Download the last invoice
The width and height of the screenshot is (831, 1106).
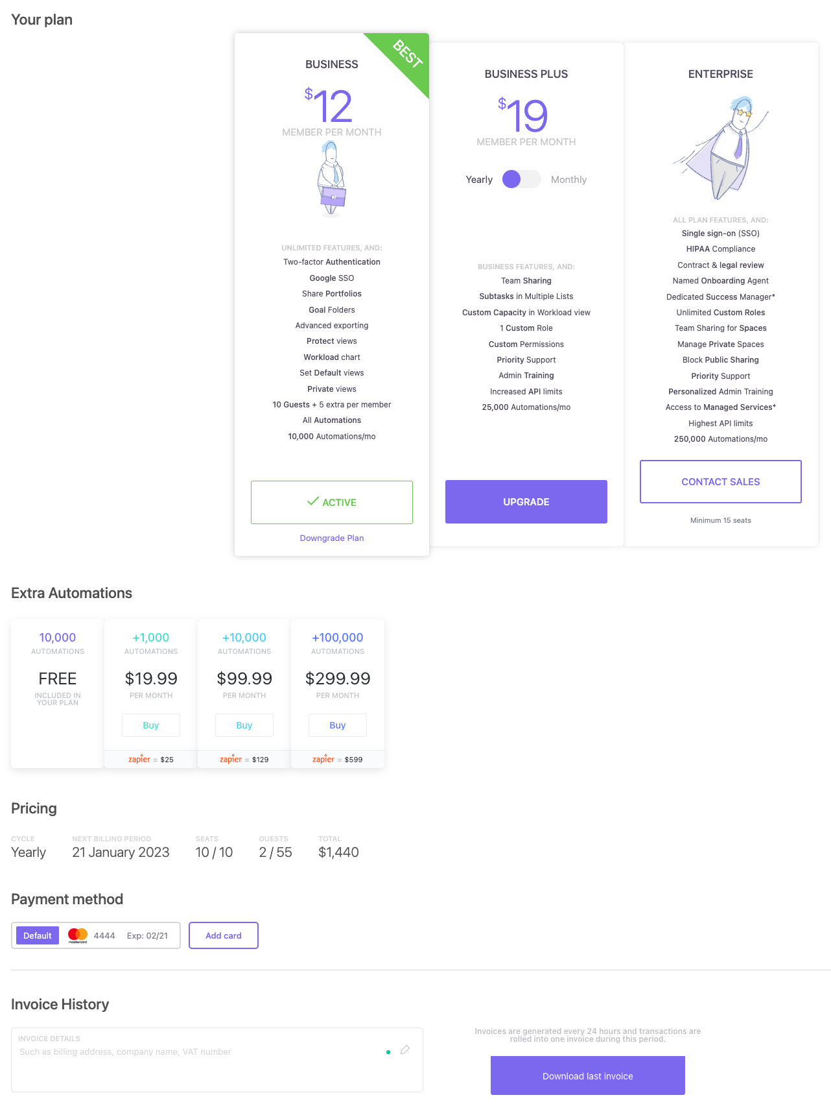(588, 1076)
